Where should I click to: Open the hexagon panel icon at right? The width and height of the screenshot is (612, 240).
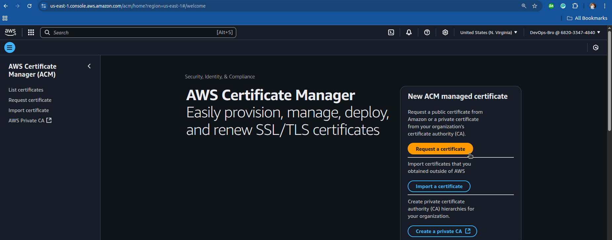pyautogui.click(x=596, y=48)
